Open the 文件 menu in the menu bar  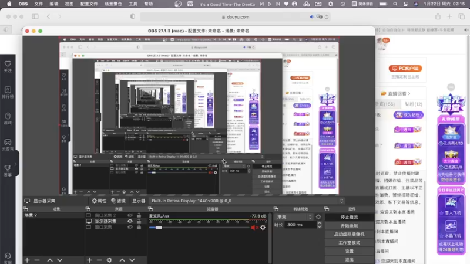[x=38, y=4]
